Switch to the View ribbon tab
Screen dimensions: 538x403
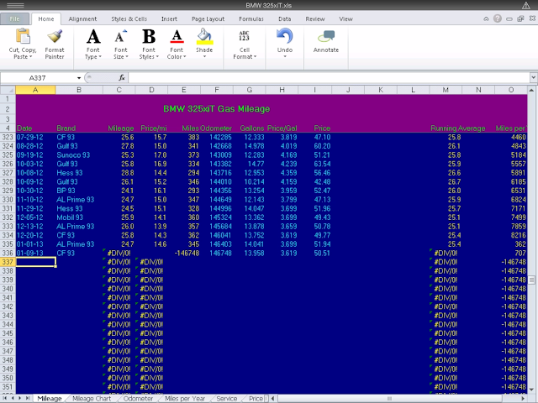click(345, 18)
